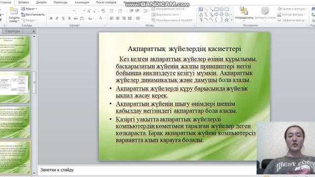Open Шрифт group dialog launcher
The image size is (315, 177).
(x=105, y=26)
